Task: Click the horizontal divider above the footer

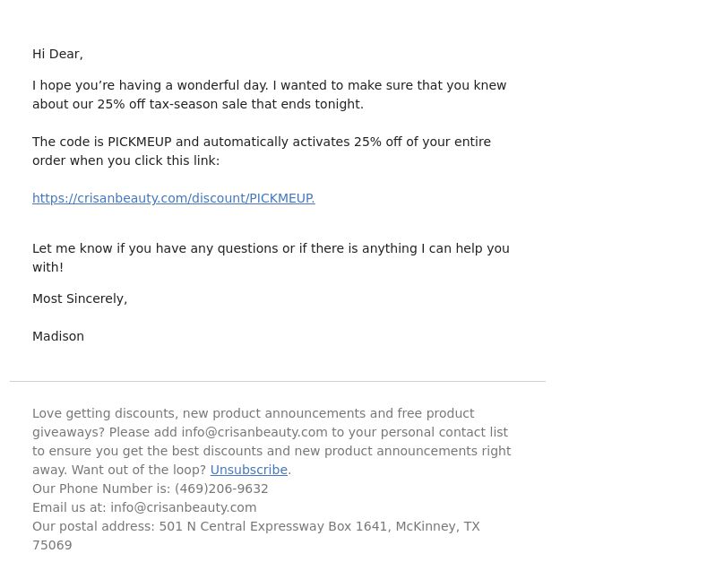Action: point(278,382)
